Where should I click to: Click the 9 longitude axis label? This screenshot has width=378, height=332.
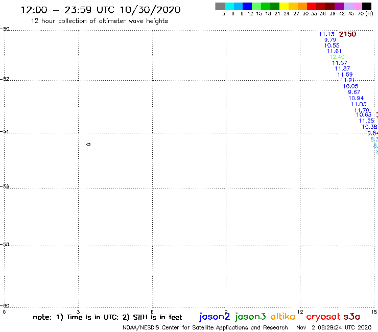[226, 312]
